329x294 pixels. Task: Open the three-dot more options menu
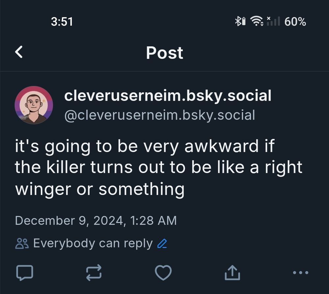pyautogui.click(x=300, y=273)
